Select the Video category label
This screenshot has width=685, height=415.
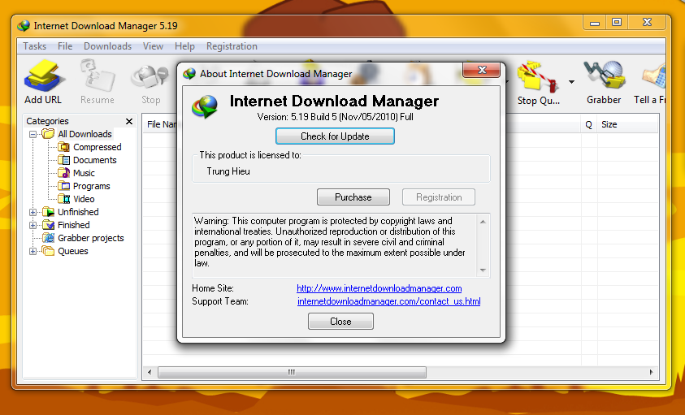[84, 199]
